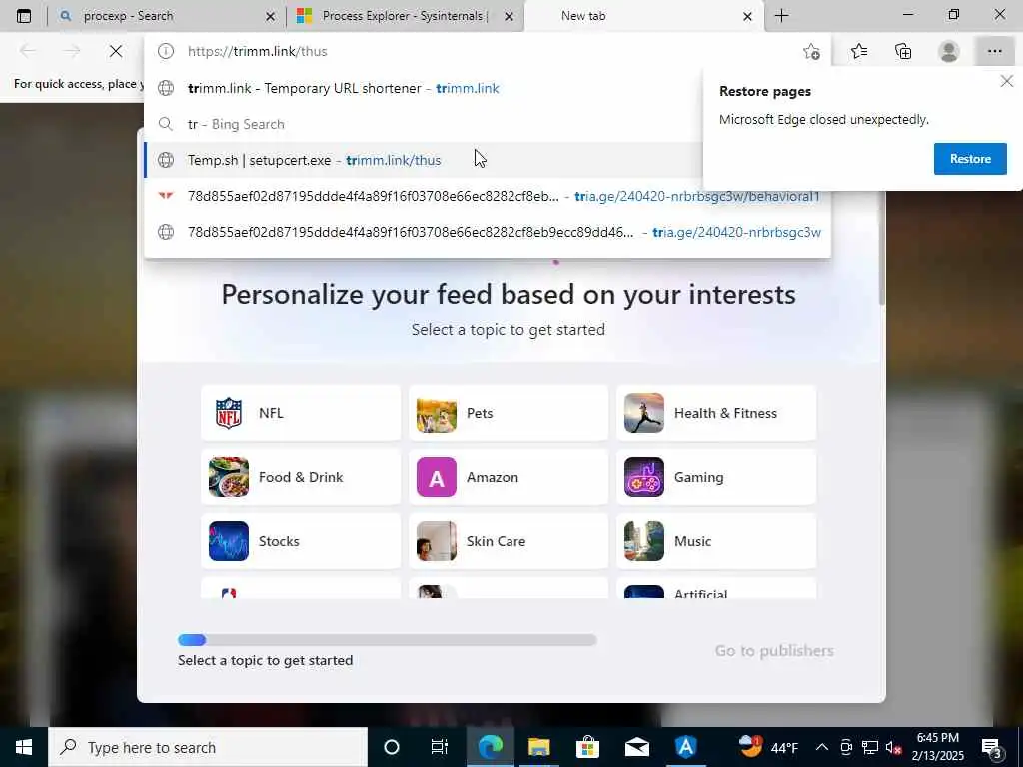Open the Favorites list
The image size is (1023, 767).
pyautogui.click(x=859, y=51)
